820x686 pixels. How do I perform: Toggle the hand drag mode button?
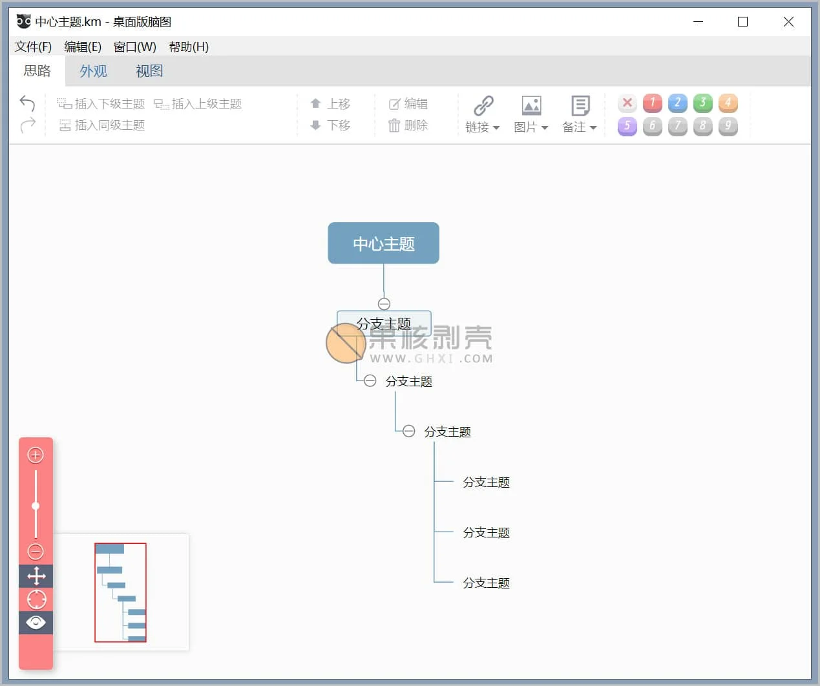point(36,576)
